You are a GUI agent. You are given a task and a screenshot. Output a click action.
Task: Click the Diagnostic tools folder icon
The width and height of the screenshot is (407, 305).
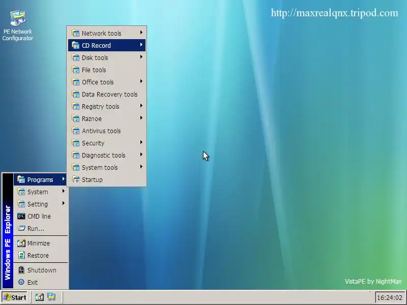click(75, 155)
